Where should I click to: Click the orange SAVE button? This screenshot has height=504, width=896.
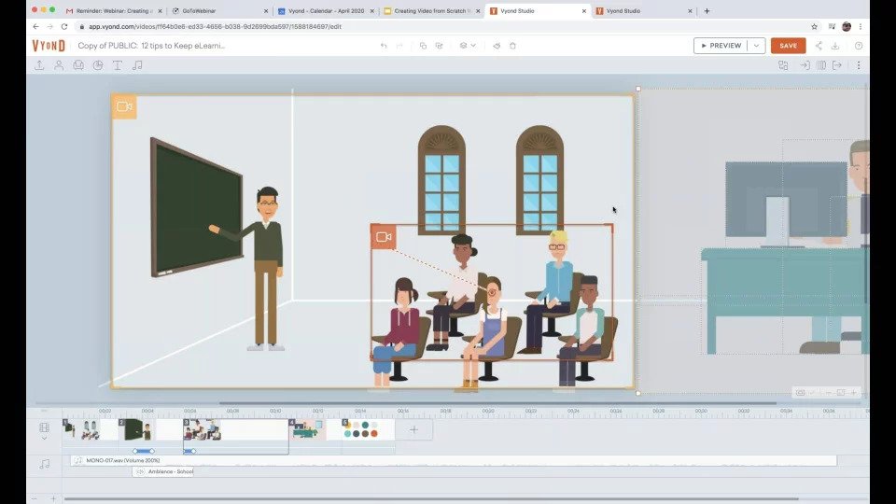pos(788,46)
